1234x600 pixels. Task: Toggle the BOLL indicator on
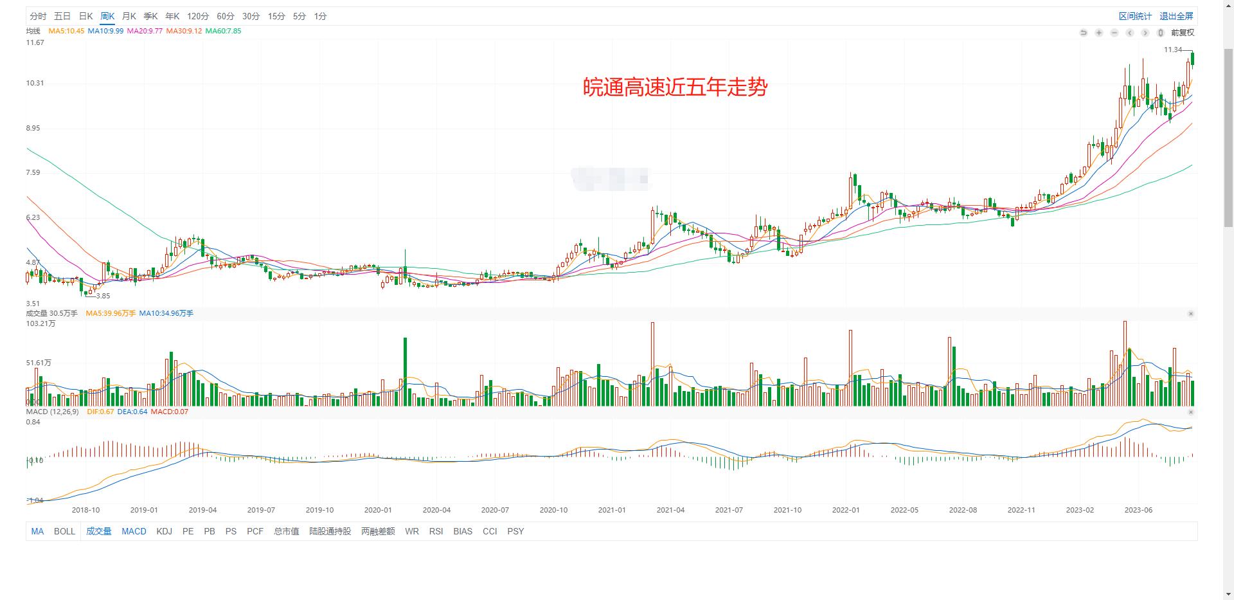pos(64,531)
